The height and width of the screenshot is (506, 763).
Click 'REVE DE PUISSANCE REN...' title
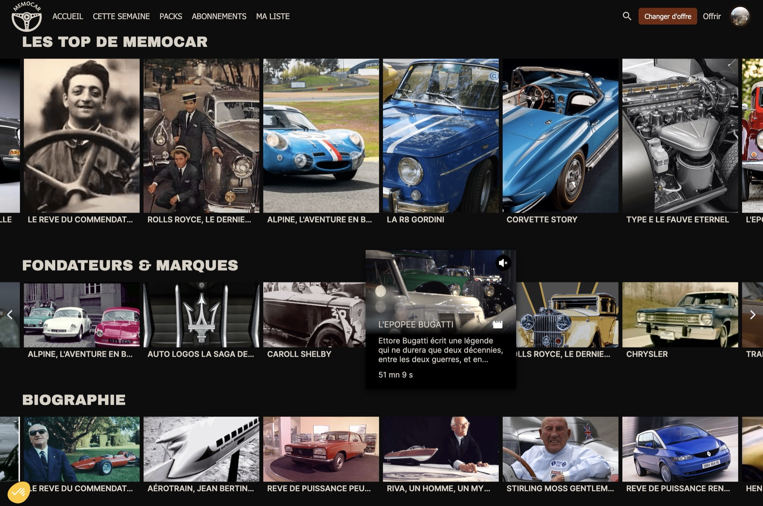(678, 488)
